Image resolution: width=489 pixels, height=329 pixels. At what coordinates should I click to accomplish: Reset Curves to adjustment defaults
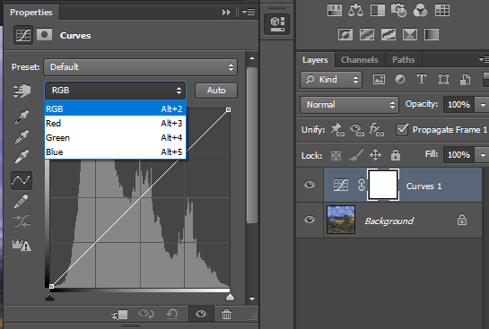coord(172,314)
